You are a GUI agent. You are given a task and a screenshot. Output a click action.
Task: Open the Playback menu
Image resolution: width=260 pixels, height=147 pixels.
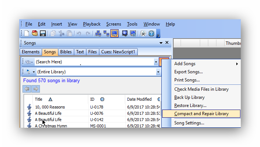(x=92, y=24)
